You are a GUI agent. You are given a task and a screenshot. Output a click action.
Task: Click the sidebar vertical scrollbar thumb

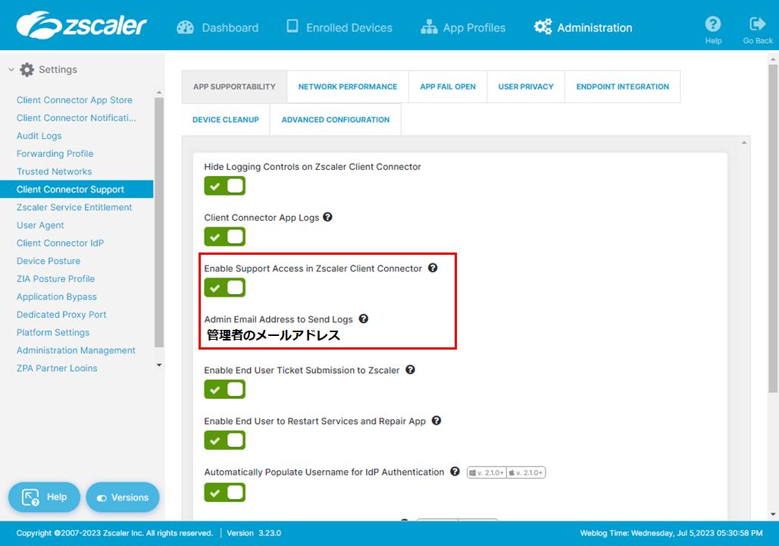tap(159, 221)
